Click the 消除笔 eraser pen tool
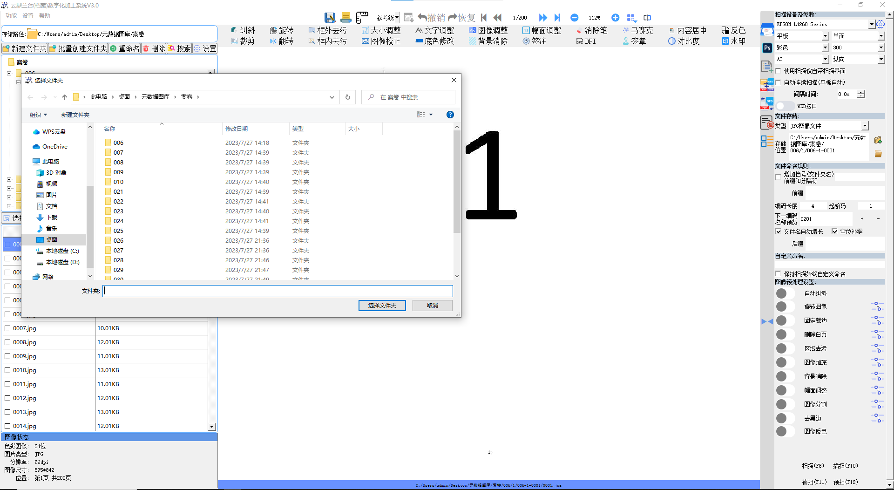Viewport: 894px width, 490px height. pos(591,30)
